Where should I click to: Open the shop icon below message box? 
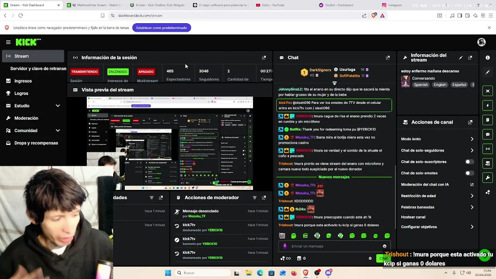tap(299, 258)
